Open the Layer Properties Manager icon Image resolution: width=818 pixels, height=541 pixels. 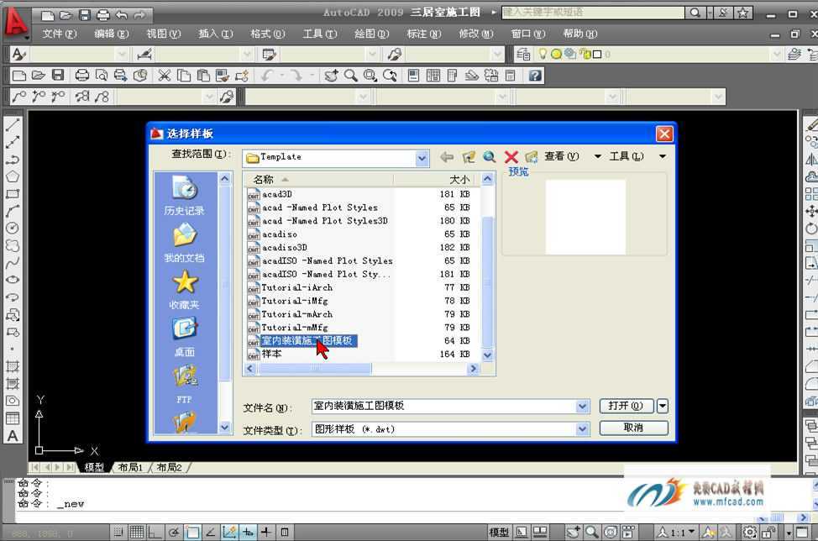523,54
